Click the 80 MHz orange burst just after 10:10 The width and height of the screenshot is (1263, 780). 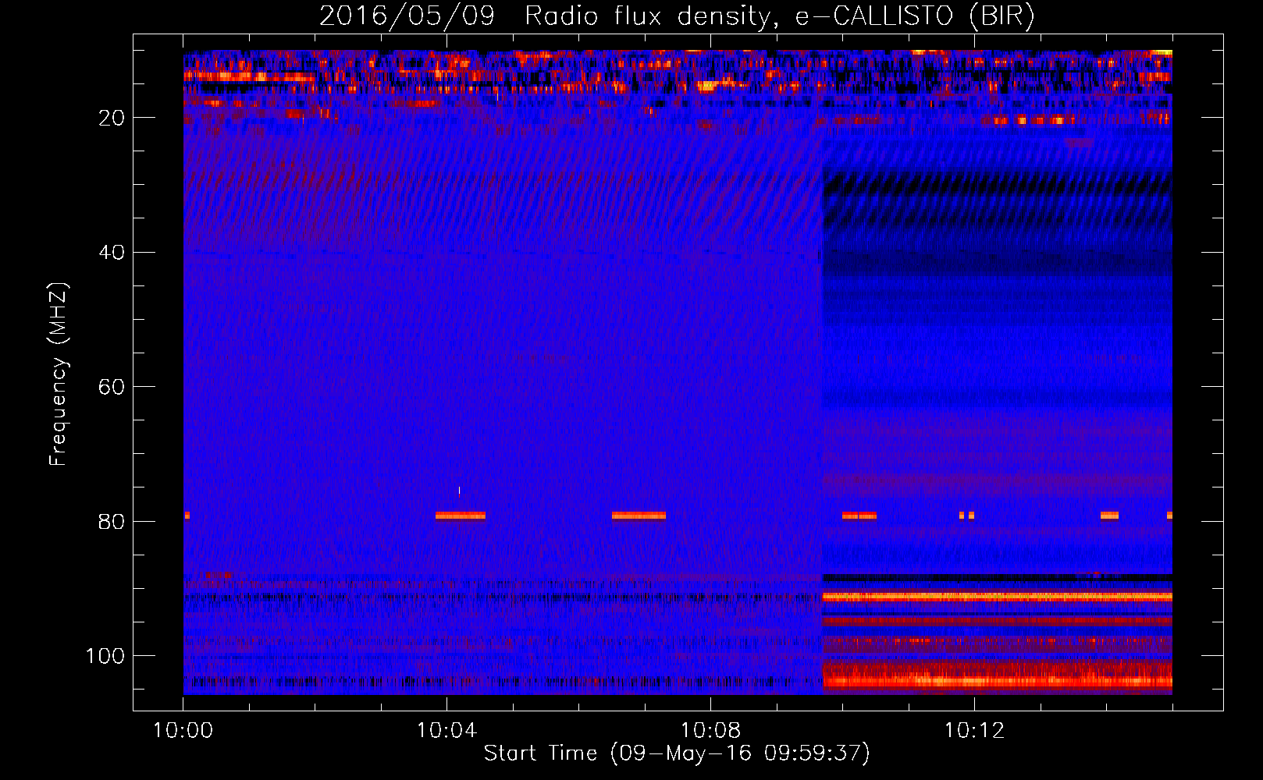pos(859,516)
